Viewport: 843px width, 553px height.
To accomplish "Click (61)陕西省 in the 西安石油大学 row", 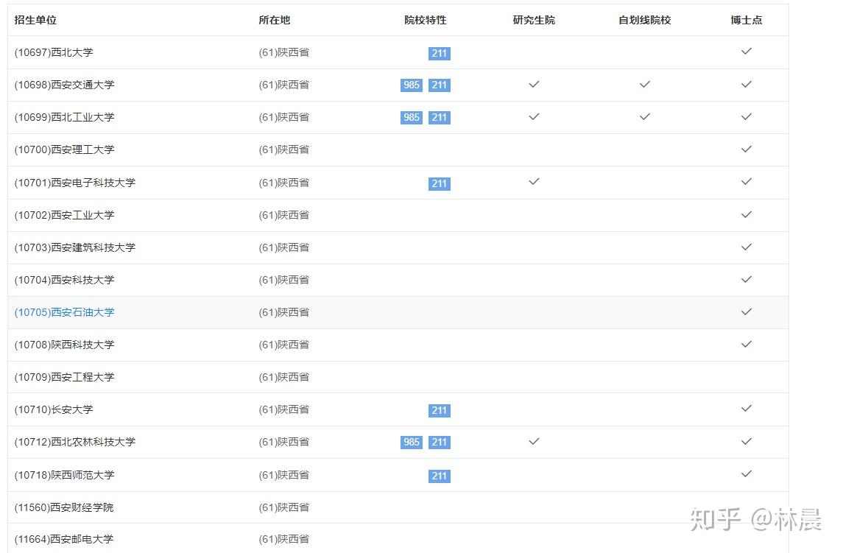I will 284,312.
